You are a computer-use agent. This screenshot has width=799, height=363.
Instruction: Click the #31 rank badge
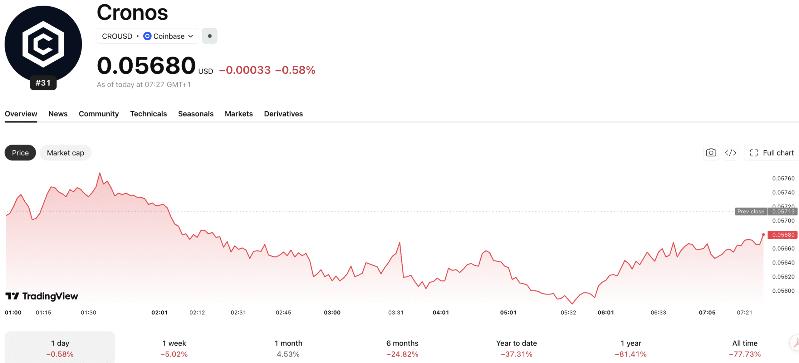pos(43,83)
